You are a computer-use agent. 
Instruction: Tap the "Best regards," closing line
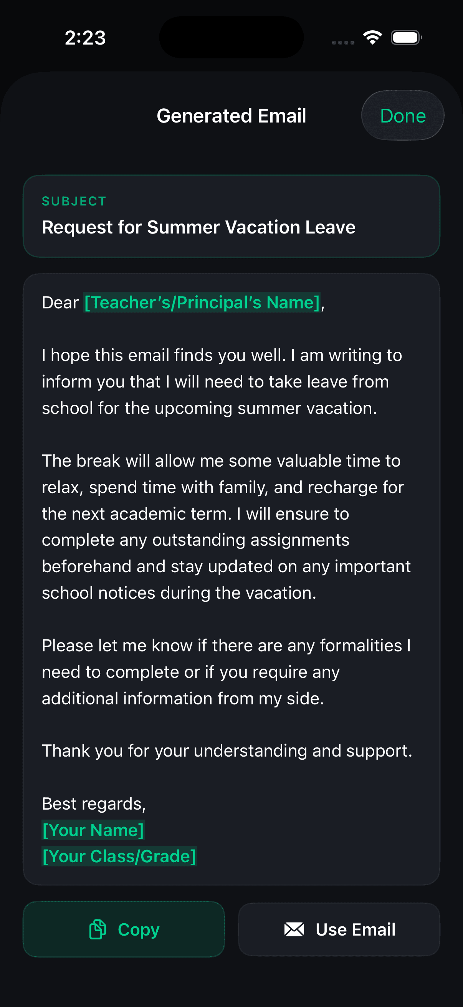coord(94,803)
